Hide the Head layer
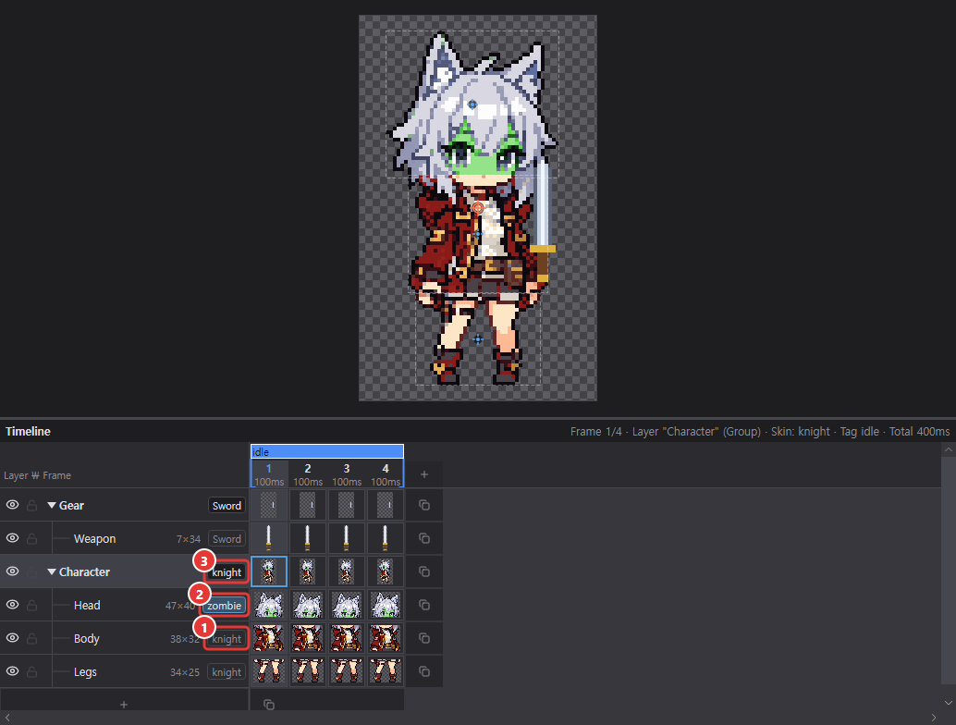Image resolution: width=956 pixels, height=725 pixels. (x=12, y=605)
